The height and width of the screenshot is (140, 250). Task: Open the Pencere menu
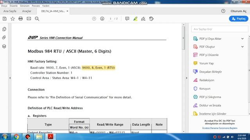pos(36,6)
